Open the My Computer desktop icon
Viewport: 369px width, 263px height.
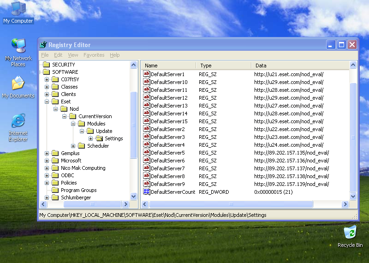coord(18,12)
